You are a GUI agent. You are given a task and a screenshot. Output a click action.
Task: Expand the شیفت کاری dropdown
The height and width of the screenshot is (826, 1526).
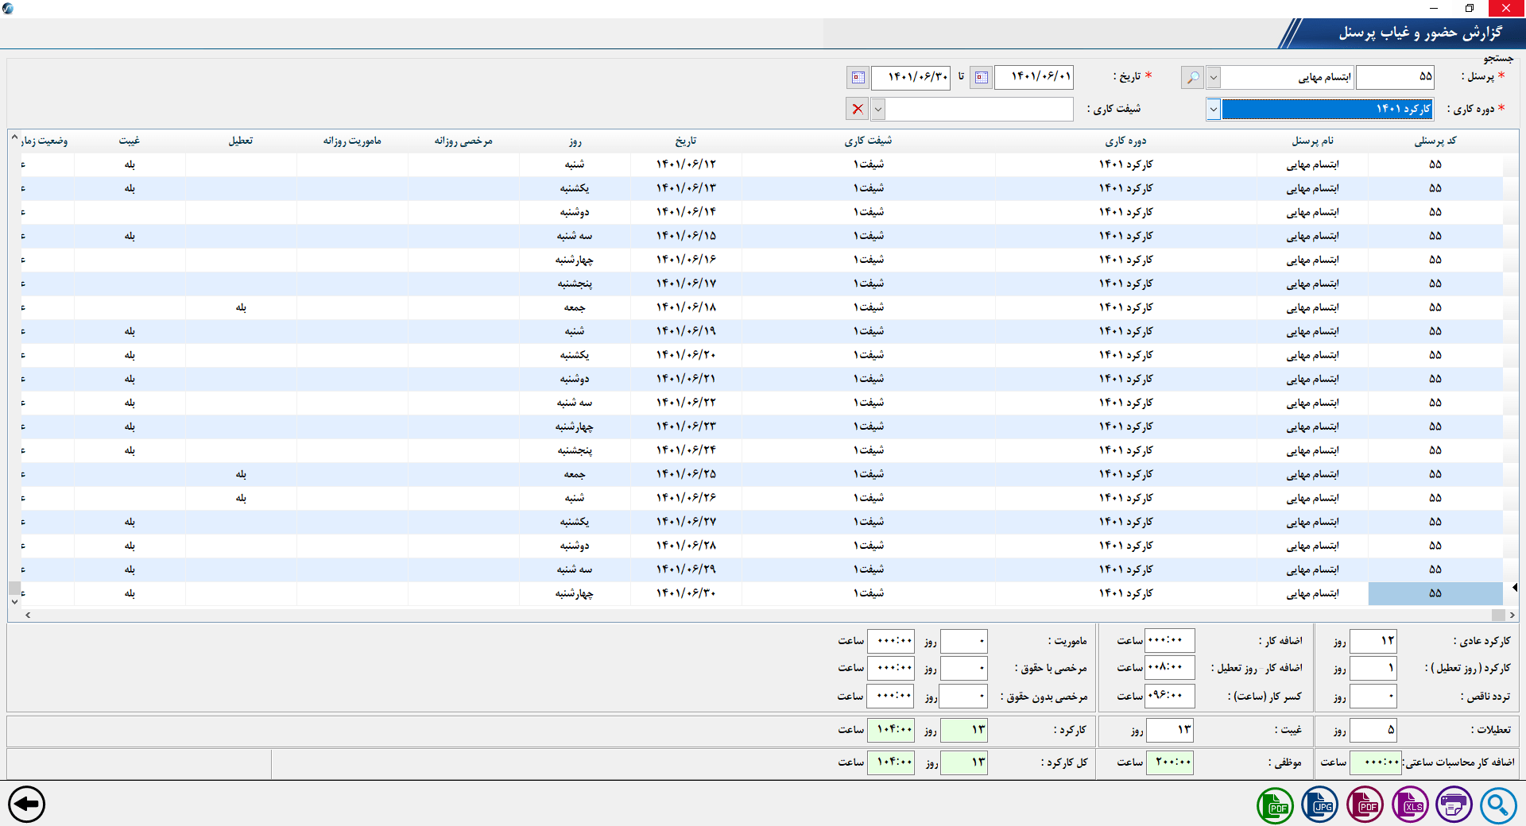878,109
